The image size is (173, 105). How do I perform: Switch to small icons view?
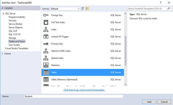point(83,9)
